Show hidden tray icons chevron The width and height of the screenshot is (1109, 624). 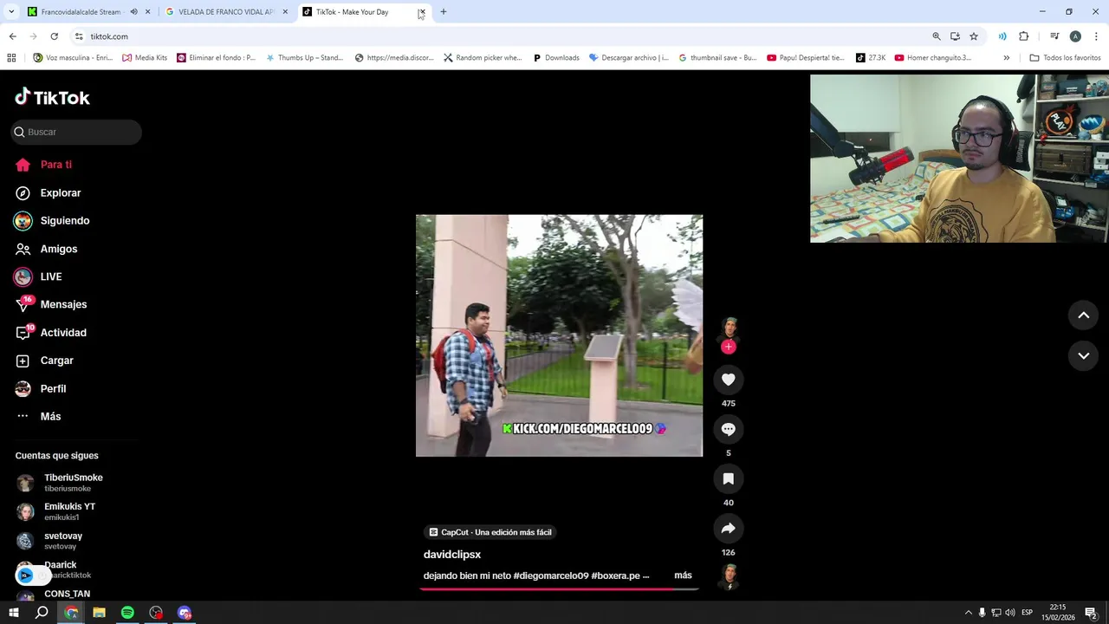click(969, 613)
